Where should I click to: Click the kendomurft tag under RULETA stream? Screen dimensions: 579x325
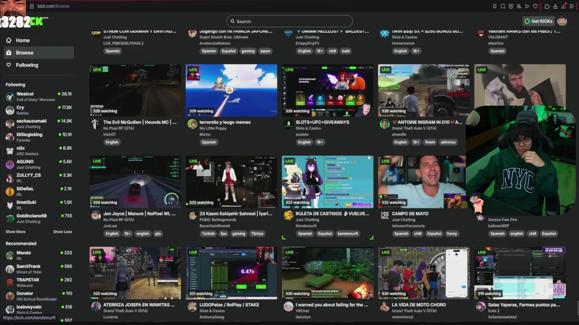347,233
